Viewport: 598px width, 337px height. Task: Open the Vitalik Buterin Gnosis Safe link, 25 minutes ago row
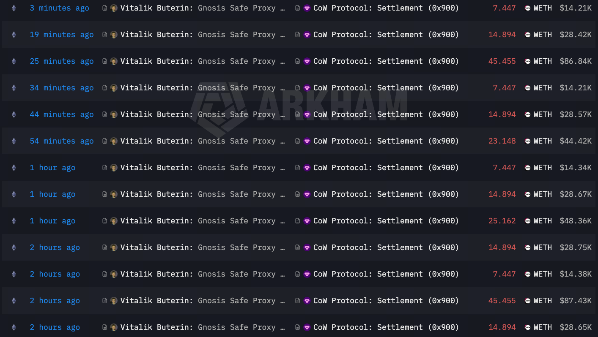tap(202, 61)
